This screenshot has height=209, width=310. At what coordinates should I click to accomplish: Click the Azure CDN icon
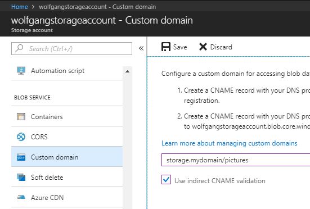[x=21, y=197]
